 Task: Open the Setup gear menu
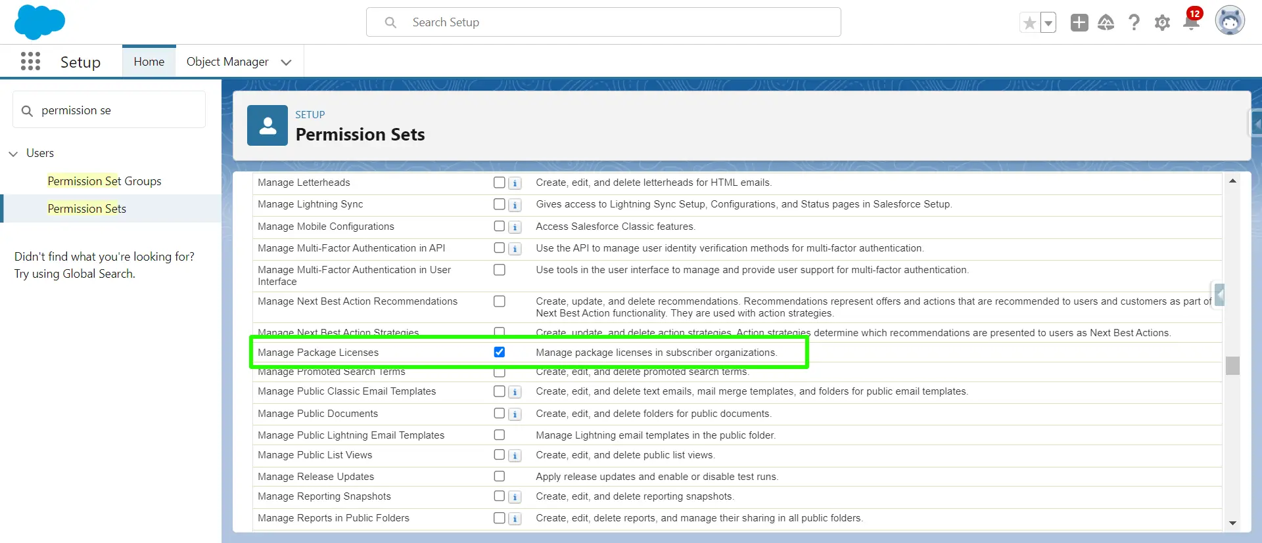(x=1162, y=23)
